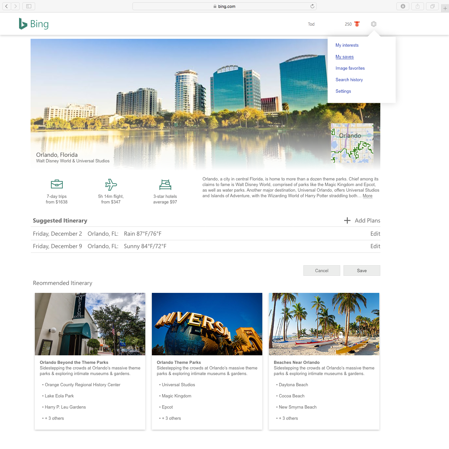This screenshot has height=449, width=449.
Task: Expand + 3 others under Beaches Near Orlando
Action: (x=288, y=418)
